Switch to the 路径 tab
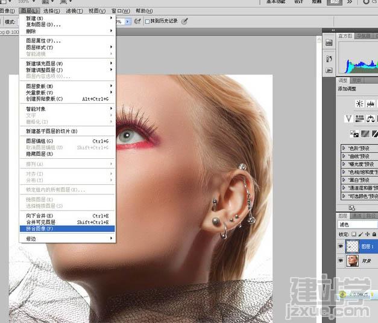The width and height of the screenshot is (378, 323). click(x=371, y=216)
